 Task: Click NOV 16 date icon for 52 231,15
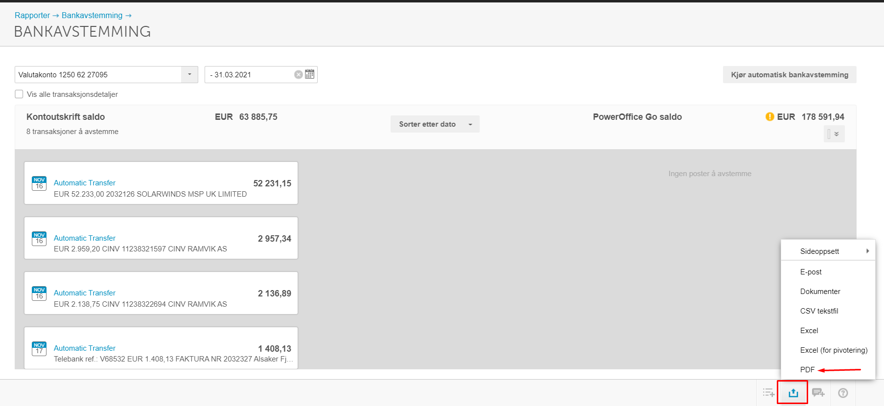click(39, 183)
